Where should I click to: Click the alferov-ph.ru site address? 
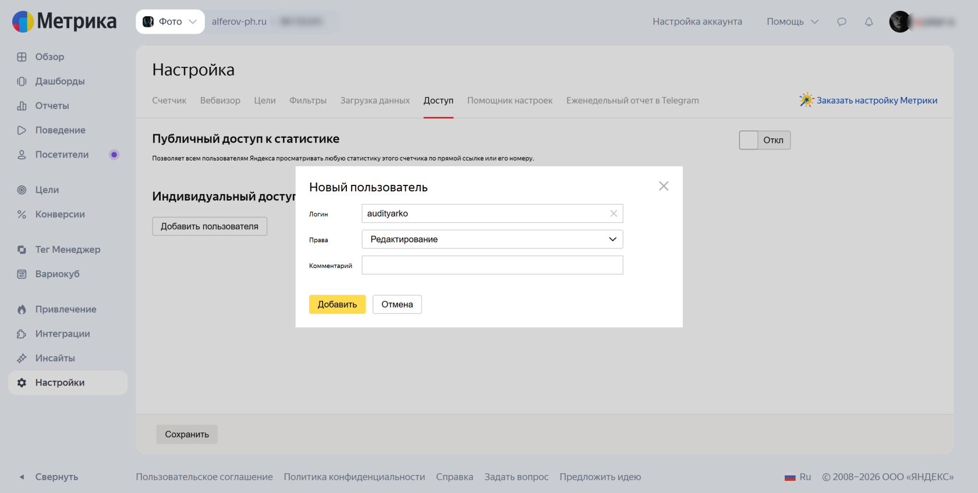coord(239,22)
